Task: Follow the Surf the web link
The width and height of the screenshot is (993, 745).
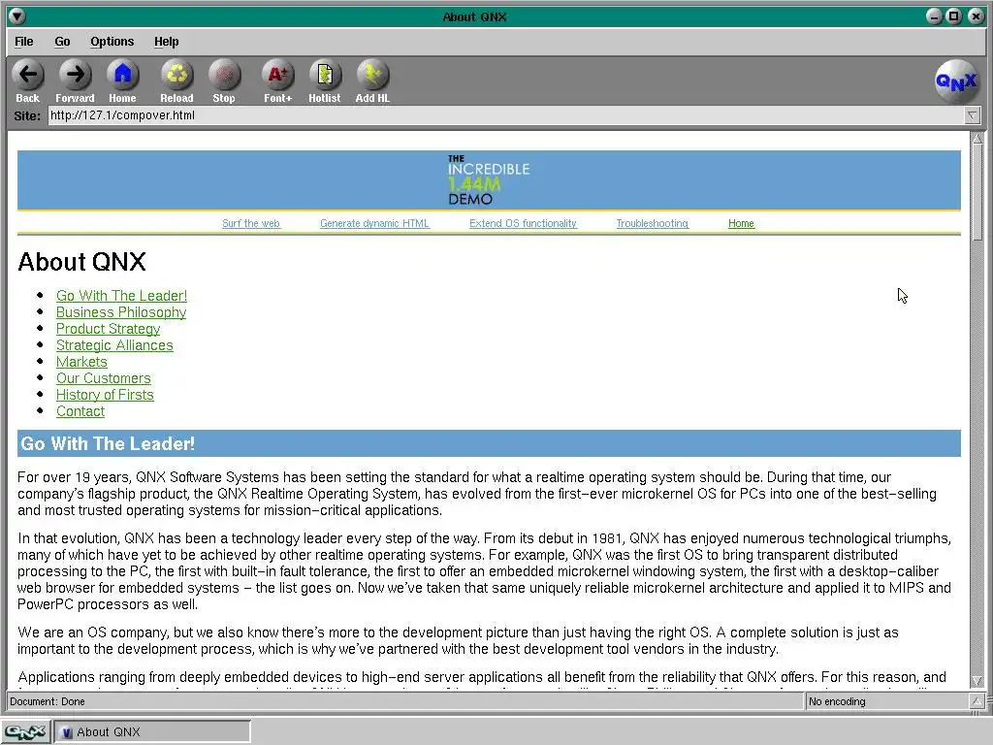Action: click(x=251, y=224)
